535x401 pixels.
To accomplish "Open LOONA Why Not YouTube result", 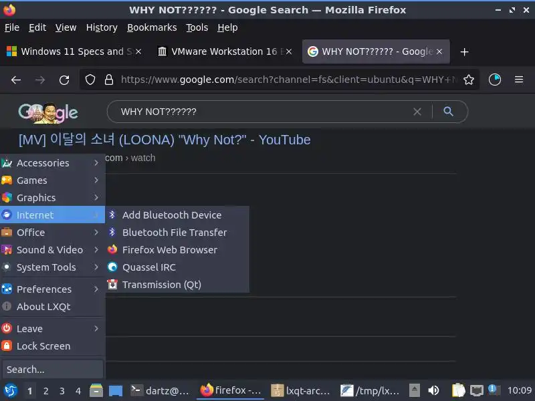I will (x=165, y=140).
